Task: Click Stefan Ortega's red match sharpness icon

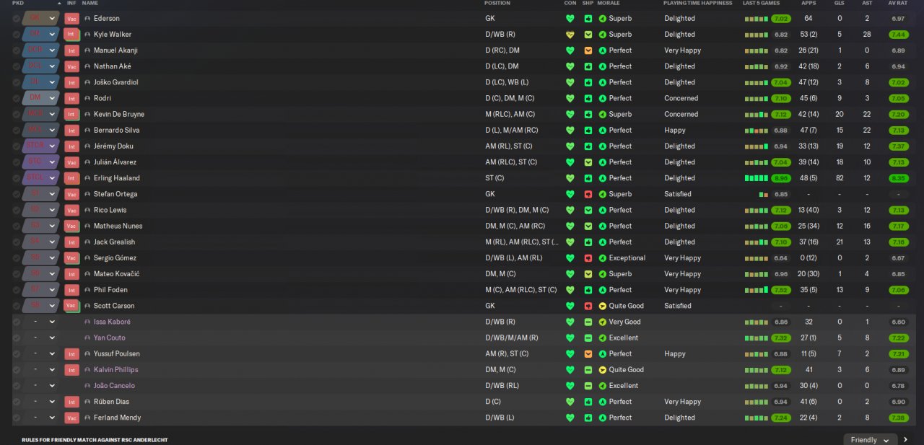Action: click(588, 194)
